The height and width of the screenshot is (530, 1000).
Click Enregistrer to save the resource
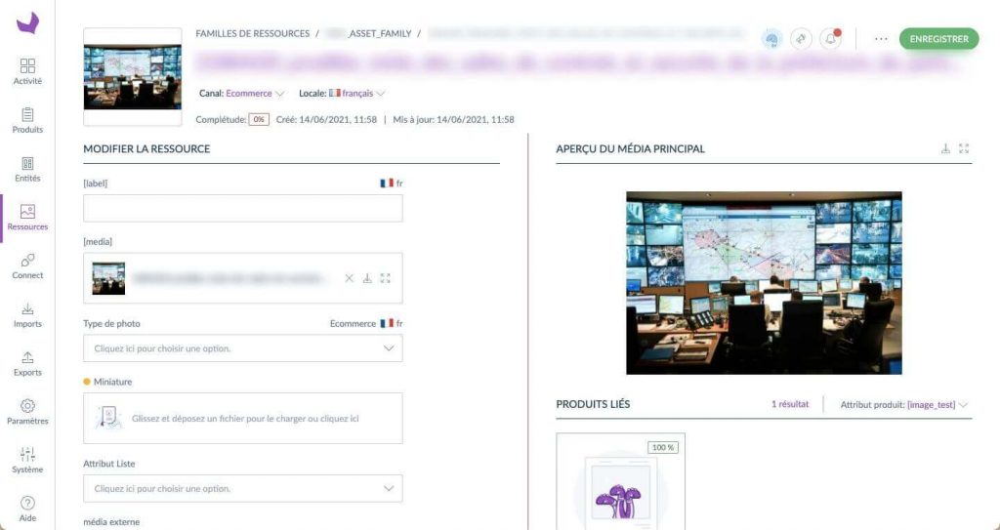pos(938,39)
